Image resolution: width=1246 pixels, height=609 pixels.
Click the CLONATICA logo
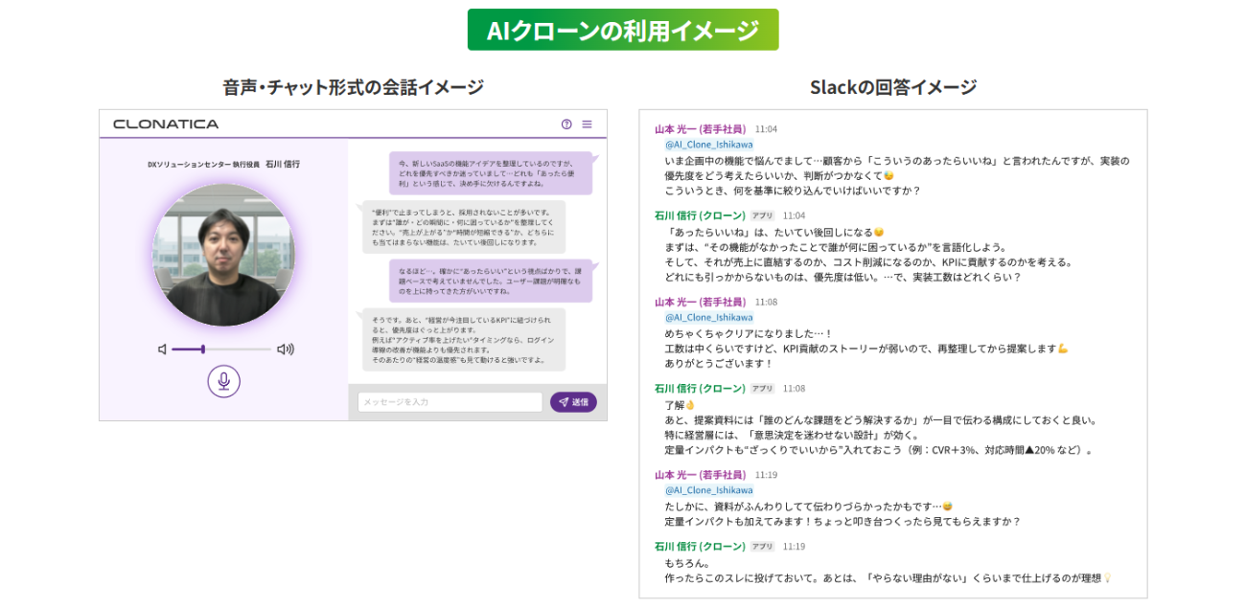tap(166, 124)
